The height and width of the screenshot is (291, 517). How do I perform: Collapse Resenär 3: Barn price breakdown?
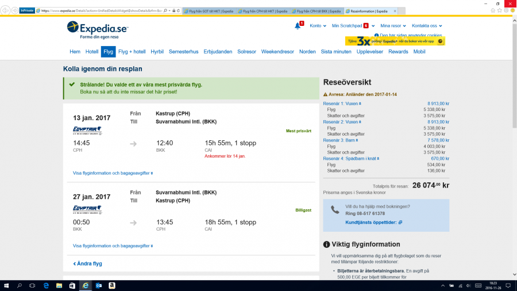pyautogui.click(x=341, y=140)
